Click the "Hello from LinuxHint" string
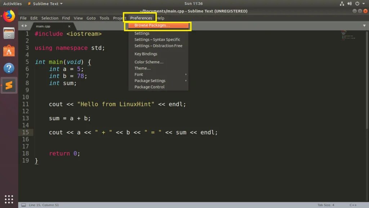Screen dimensions: 369x208 coord(116,104)
